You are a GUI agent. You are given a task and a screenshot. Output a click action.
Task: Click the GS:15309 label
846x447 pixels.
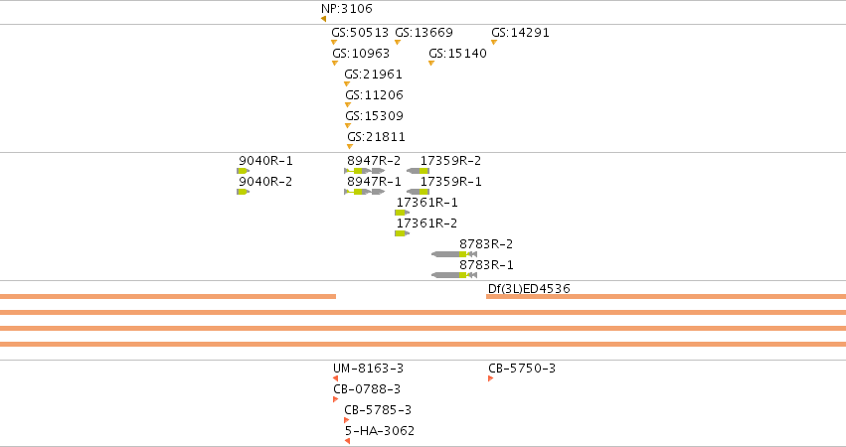375,116
